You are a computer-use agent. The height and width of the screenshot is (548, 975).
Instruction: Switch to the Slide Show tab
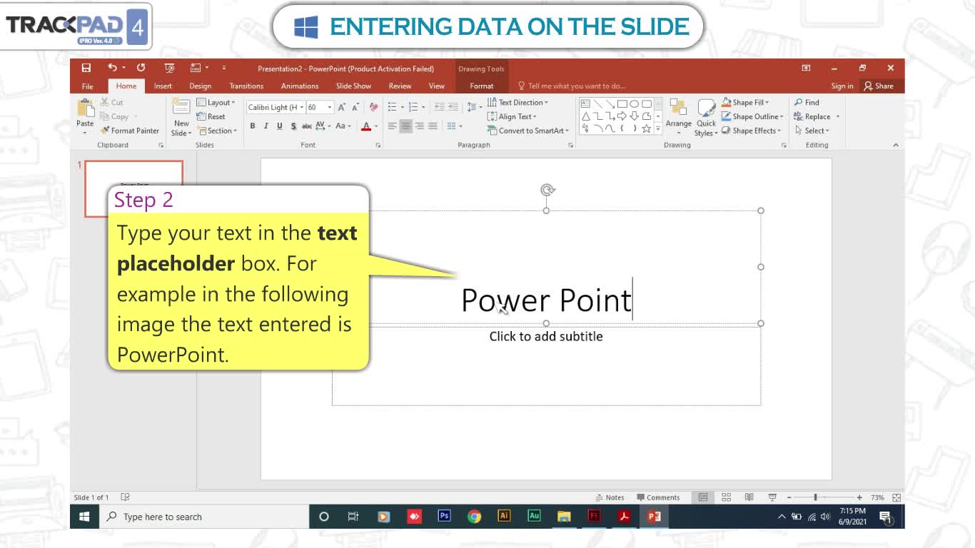coord(353,86)
